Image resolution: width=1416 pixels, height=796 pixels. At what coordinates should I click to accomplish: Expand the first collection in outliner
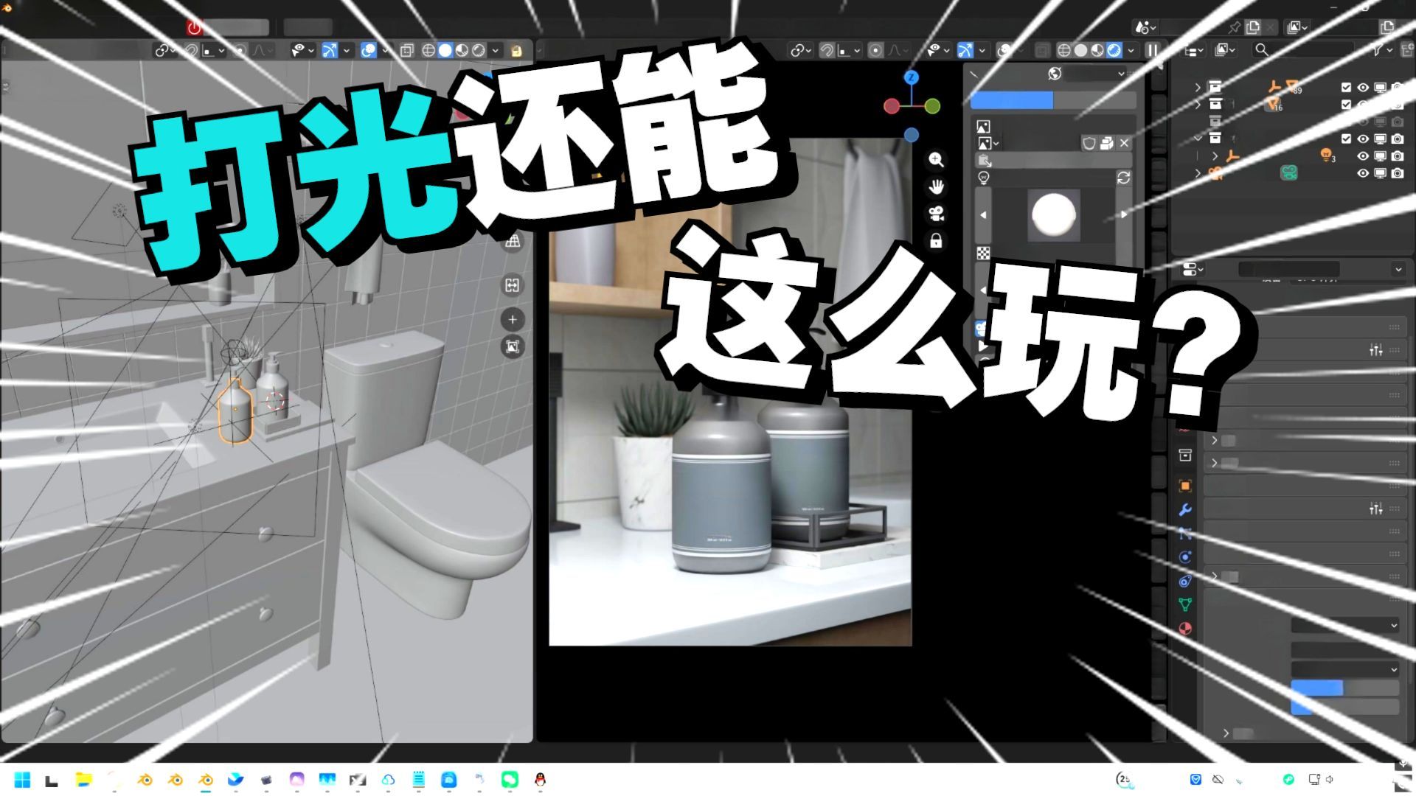[1198, 87]
